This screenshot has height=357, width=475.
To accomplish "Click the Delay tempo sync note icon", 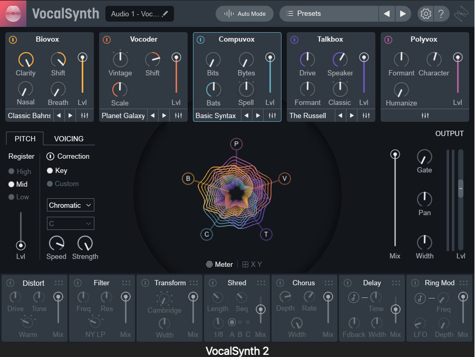I will [354, 298].
